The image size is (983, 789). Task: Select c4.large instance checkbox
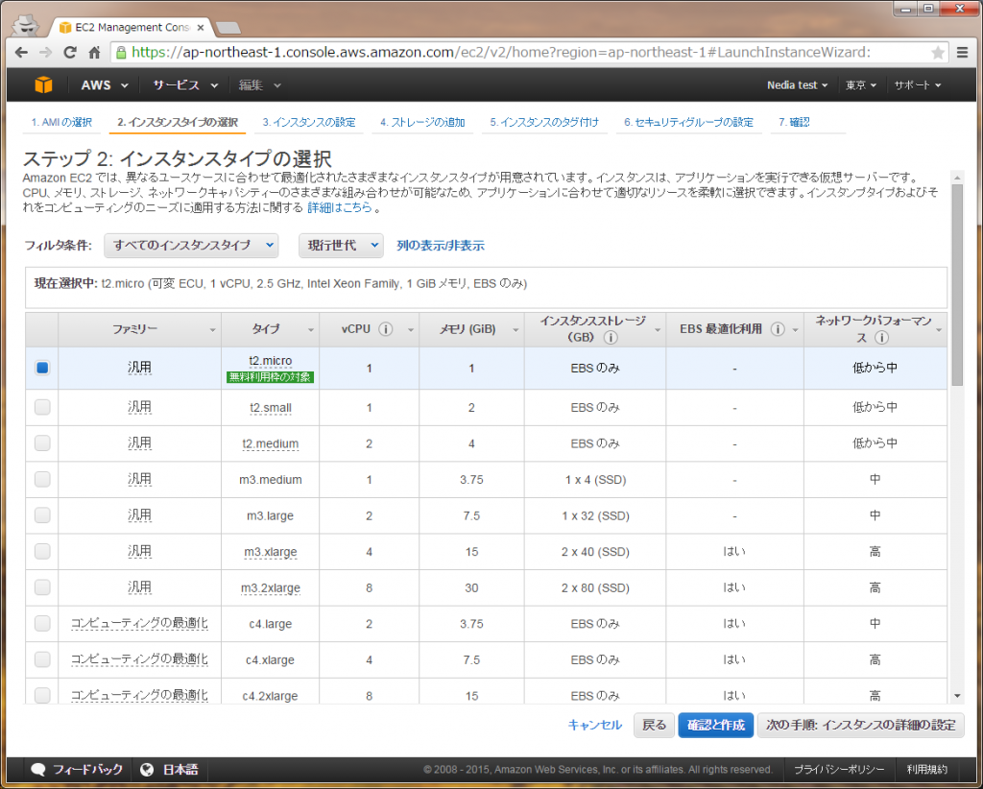click(x=42, y=624)
